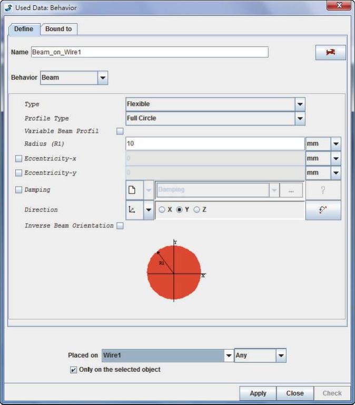Switch to the Bound to tab
This screenshot has width=355, height=405.
(x=58, y=29)
